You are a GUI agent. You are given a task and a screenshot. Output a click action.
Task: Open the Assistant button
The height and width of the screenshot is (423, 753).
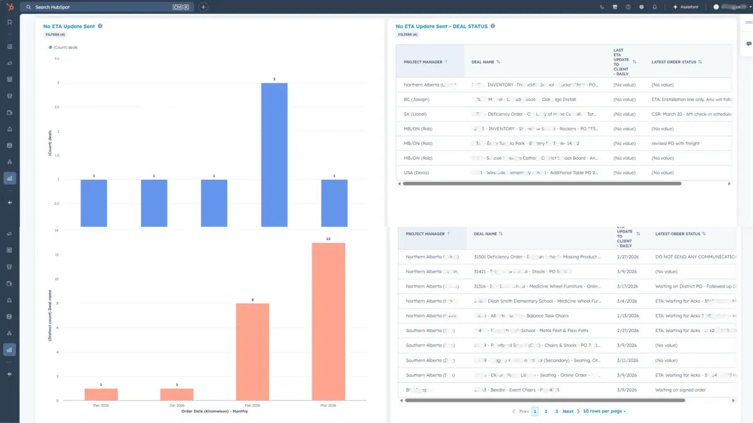[x=685, y=7]
